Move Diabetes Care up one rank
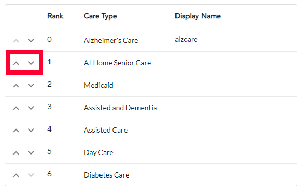 point(16,175)
